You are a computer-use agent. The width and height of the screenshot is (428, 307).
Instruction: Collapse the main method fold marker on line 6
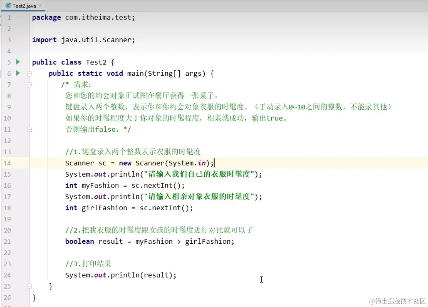(29, 74)
